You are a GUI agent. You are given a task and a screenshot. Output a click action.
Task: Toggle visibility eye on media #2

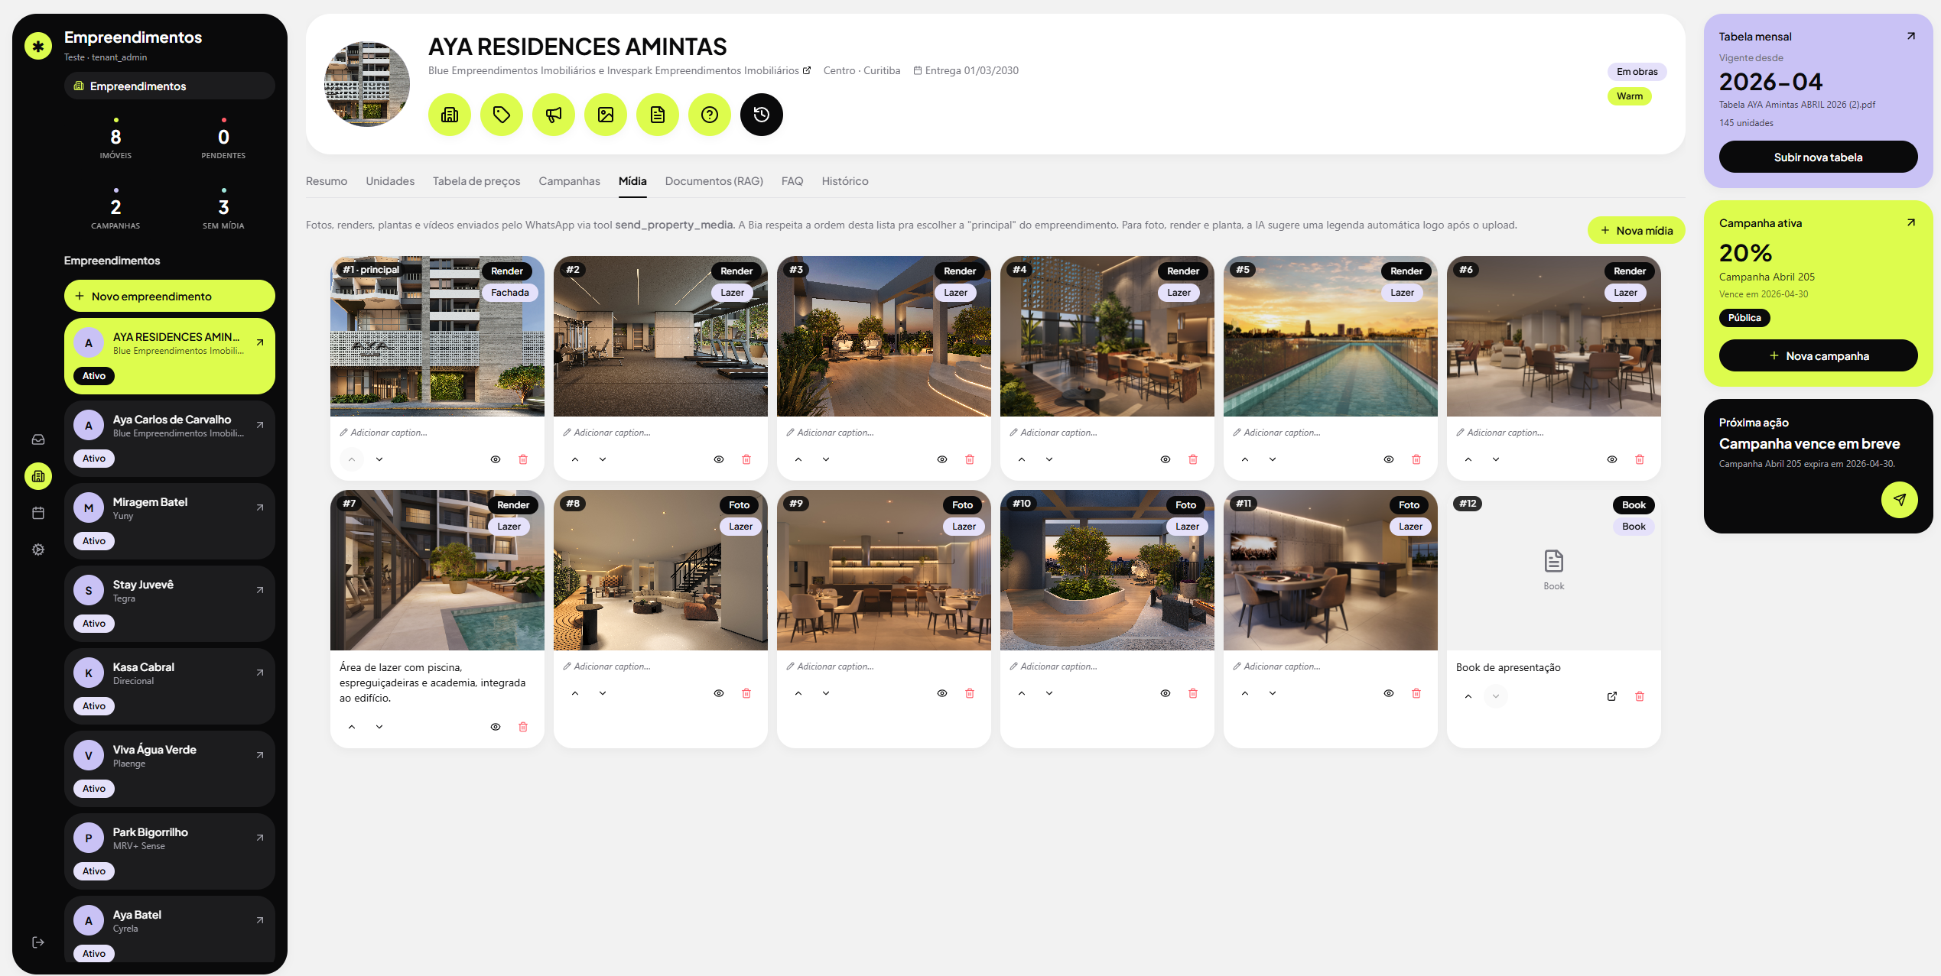point(719,459)
